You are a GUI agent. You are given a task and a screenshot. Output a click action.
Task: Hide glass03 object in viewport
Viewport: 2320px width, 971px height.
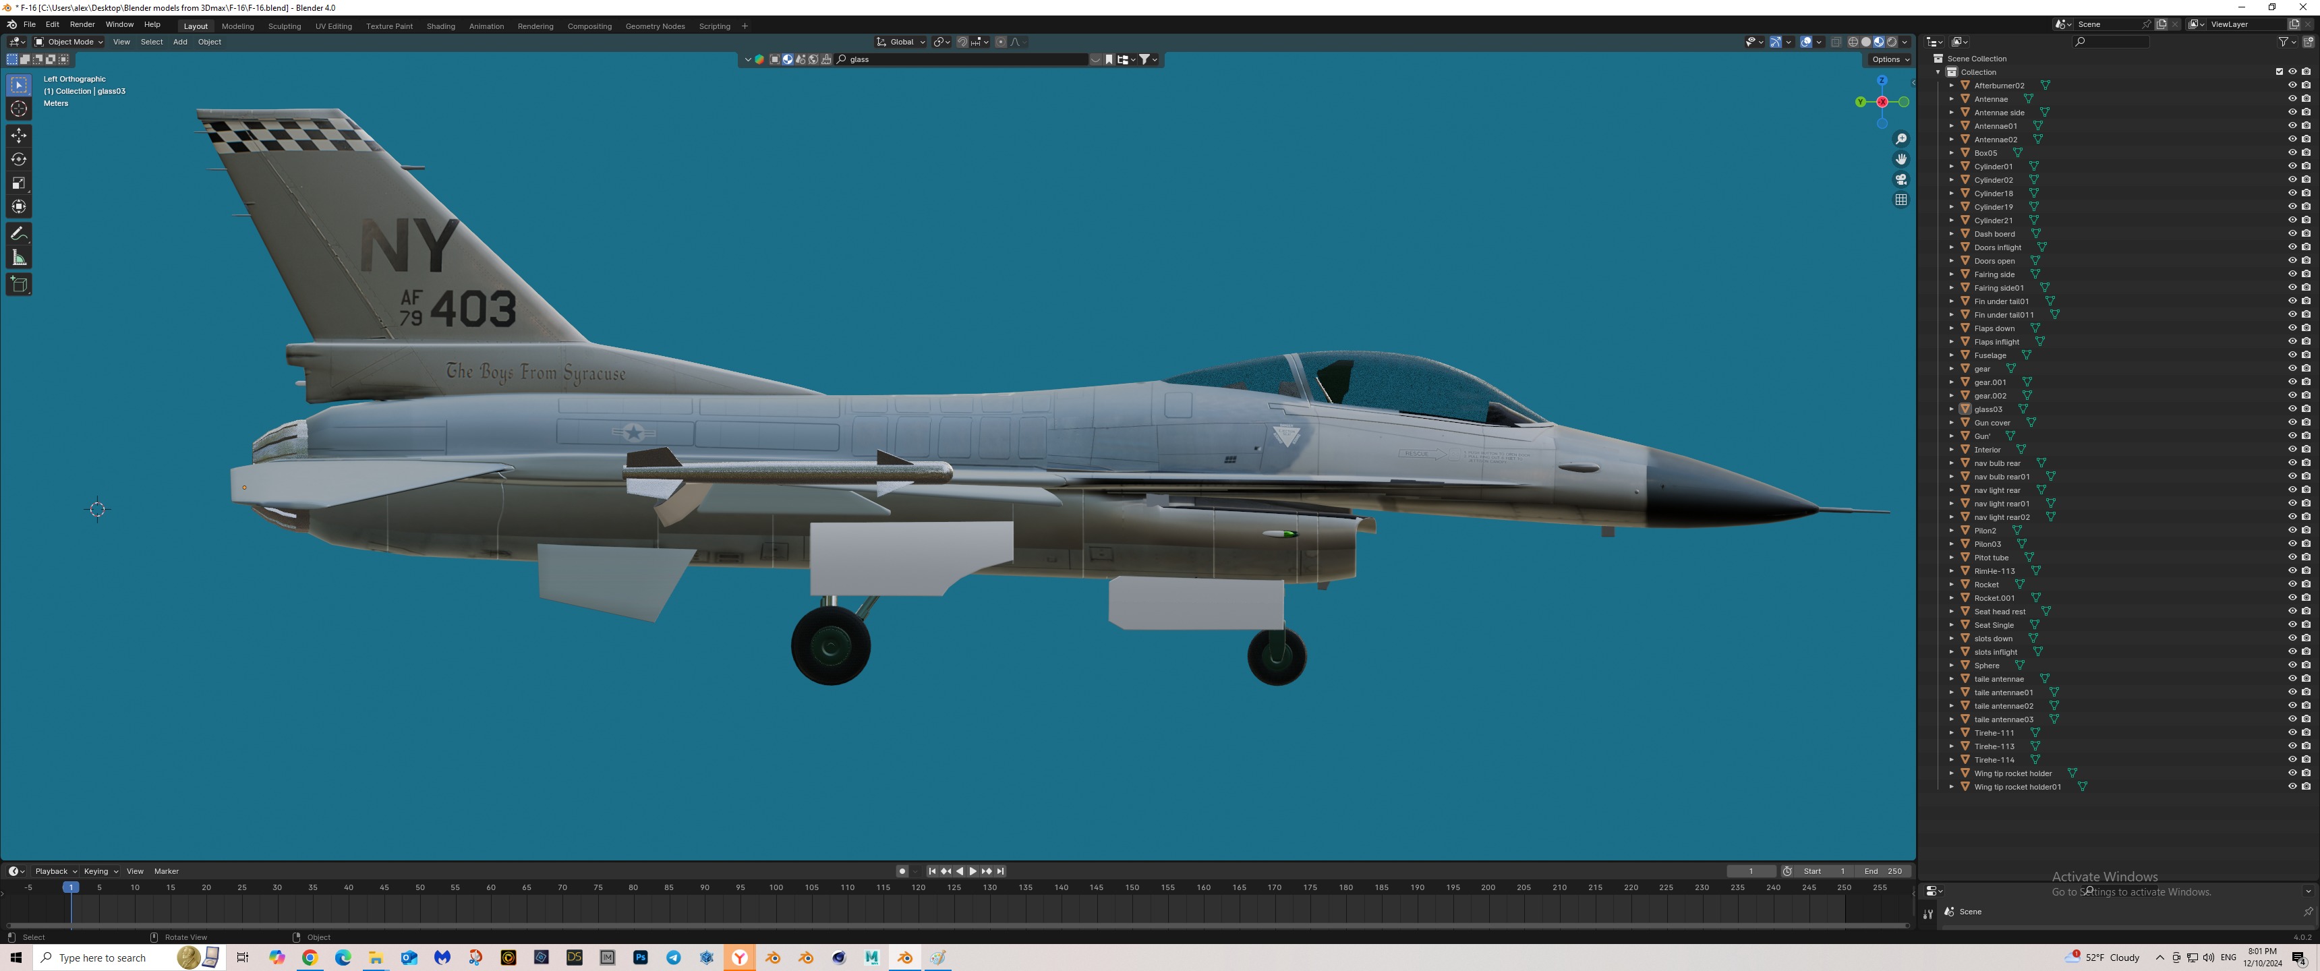pos(2292,409)
